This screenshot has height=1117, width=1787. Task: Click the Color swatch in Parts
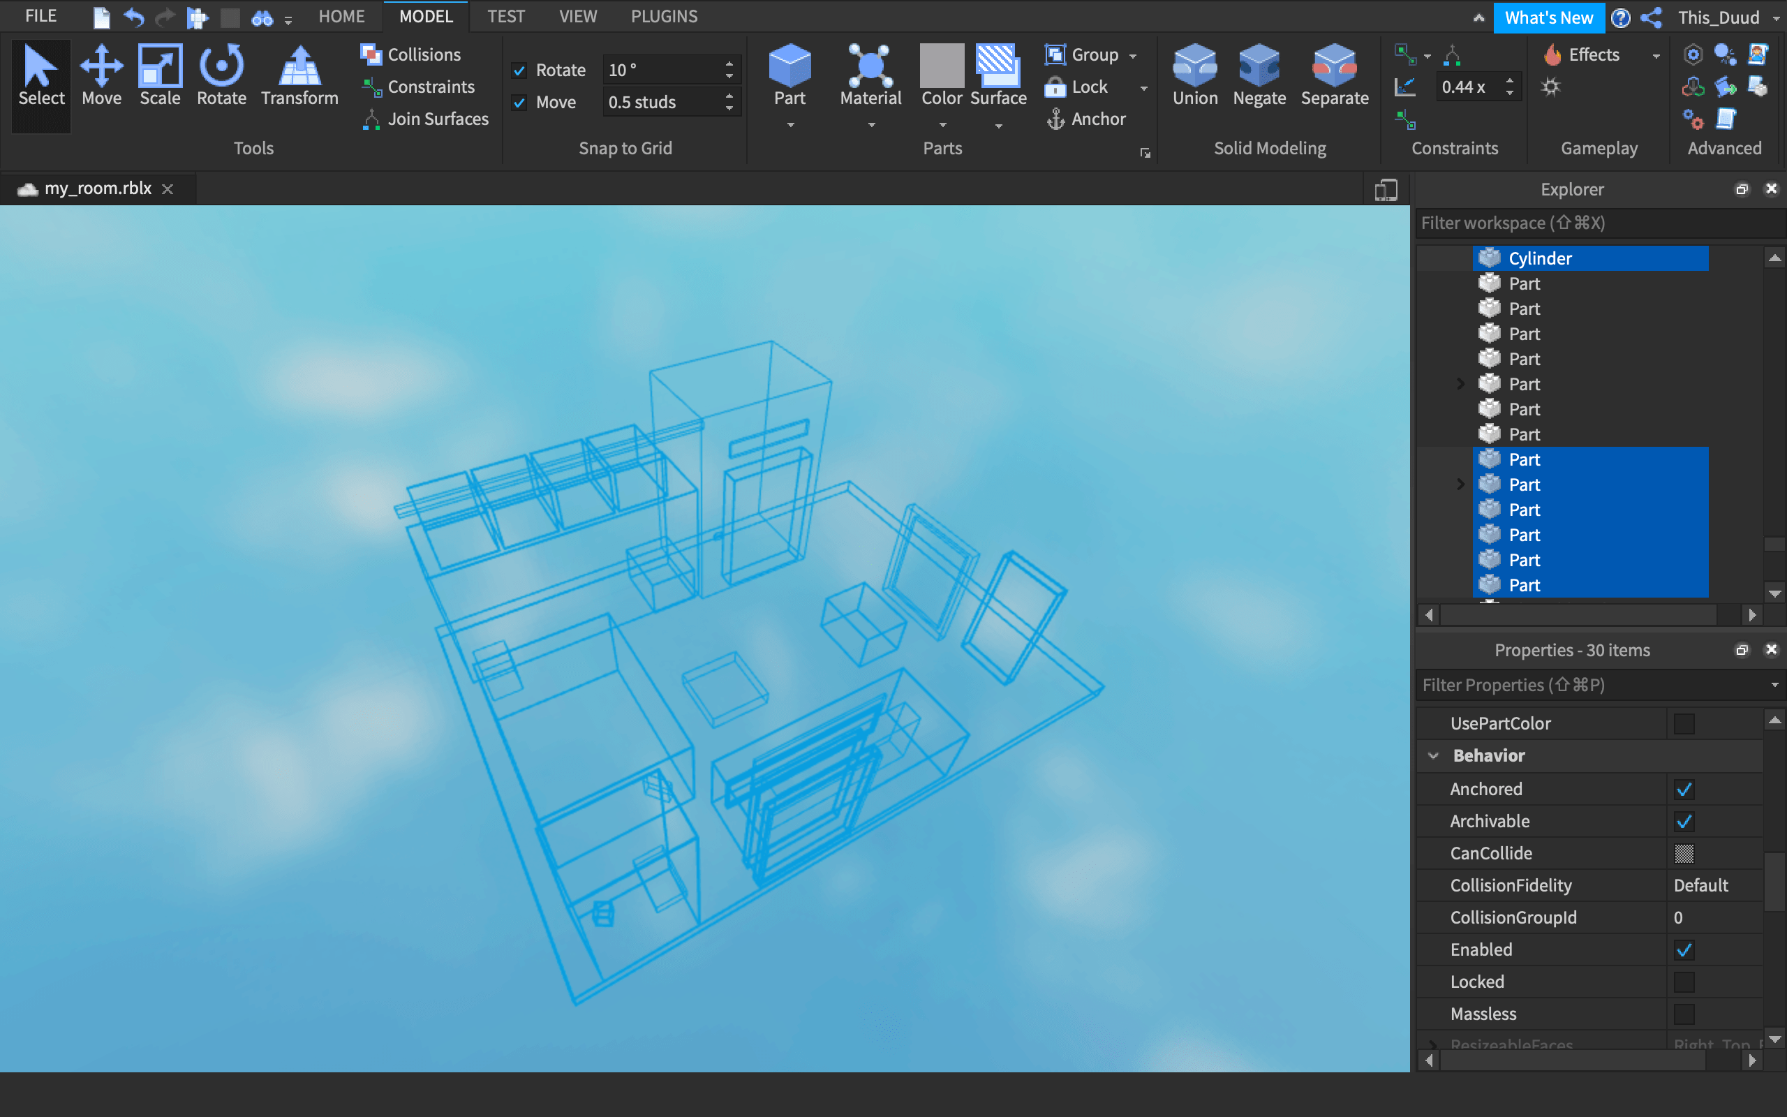click(942, 65)
